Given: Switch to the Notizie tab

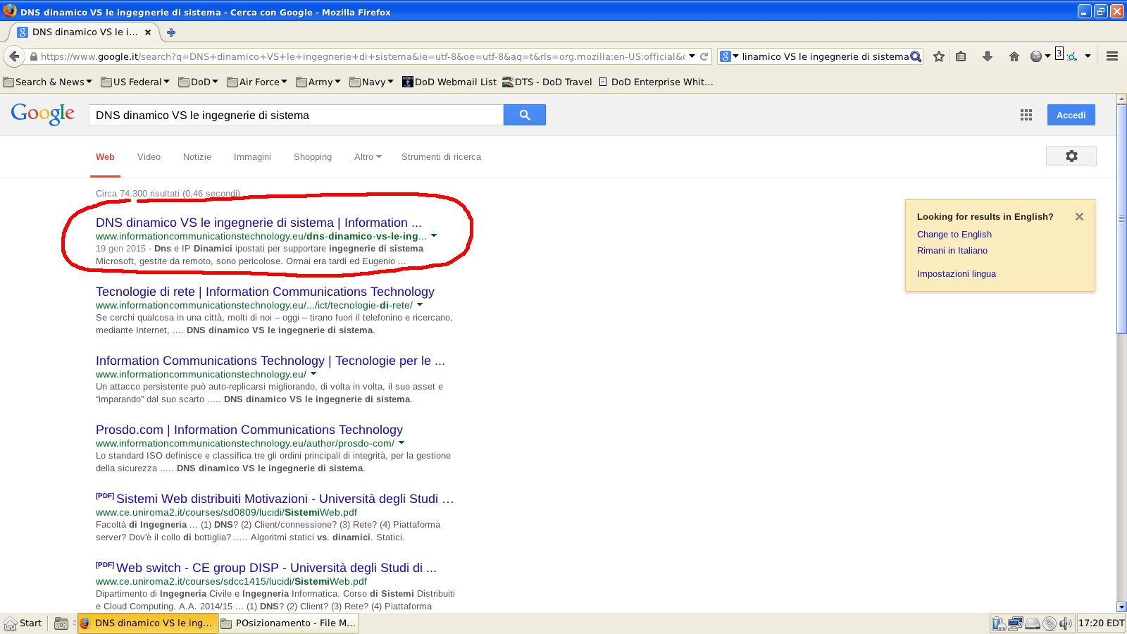Looking at the screenshot, I should tap(197, 156).
